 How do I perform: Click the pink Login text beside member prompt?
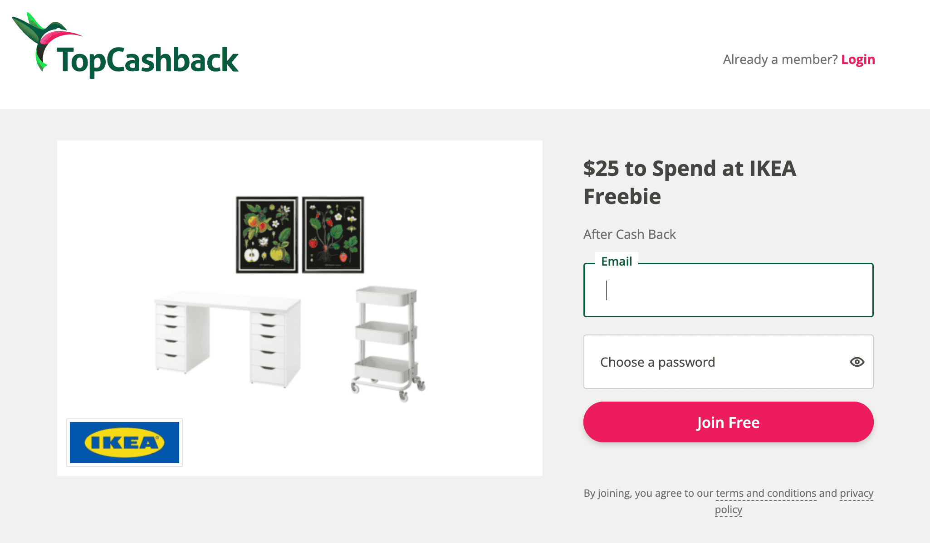tap(859, 59)
